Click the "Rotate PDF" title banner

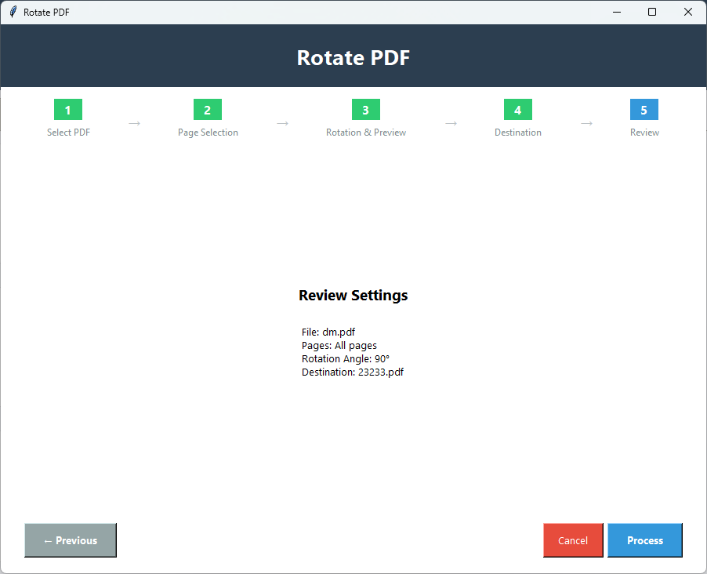tap(353, 57)
